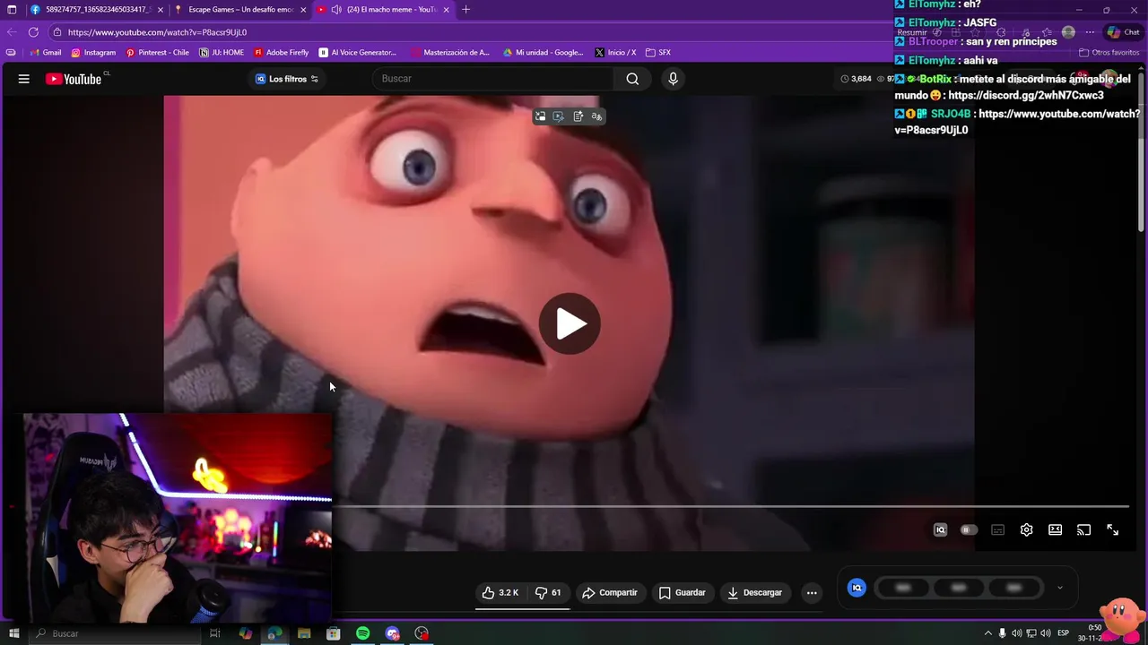
Task: Open the AI Voice Generator bookmark
Action: [357, 53]
